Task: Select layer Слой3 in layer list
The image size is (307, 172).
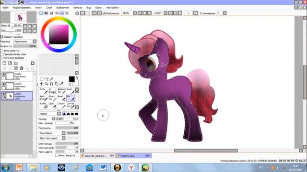Action: coord(17,86)
